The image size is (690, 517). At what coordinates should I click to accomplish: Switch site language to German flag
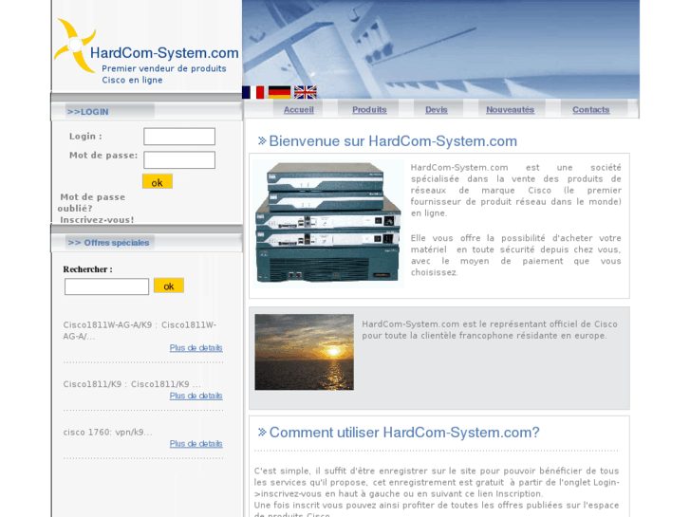click(279, 92)
